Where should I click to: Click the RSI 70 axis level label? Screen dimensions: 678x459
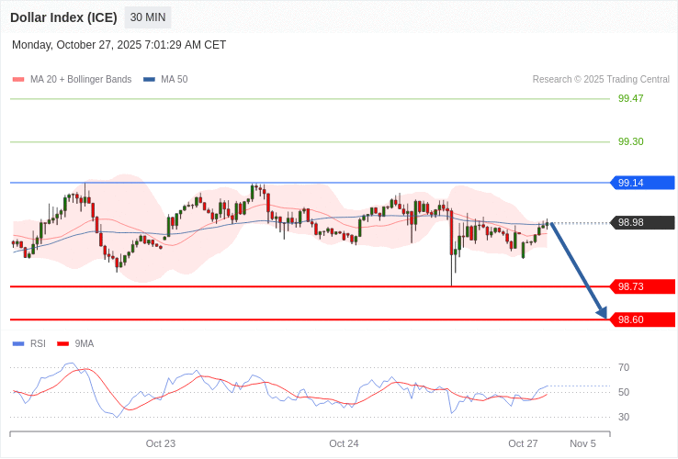[x=624, y=367]
